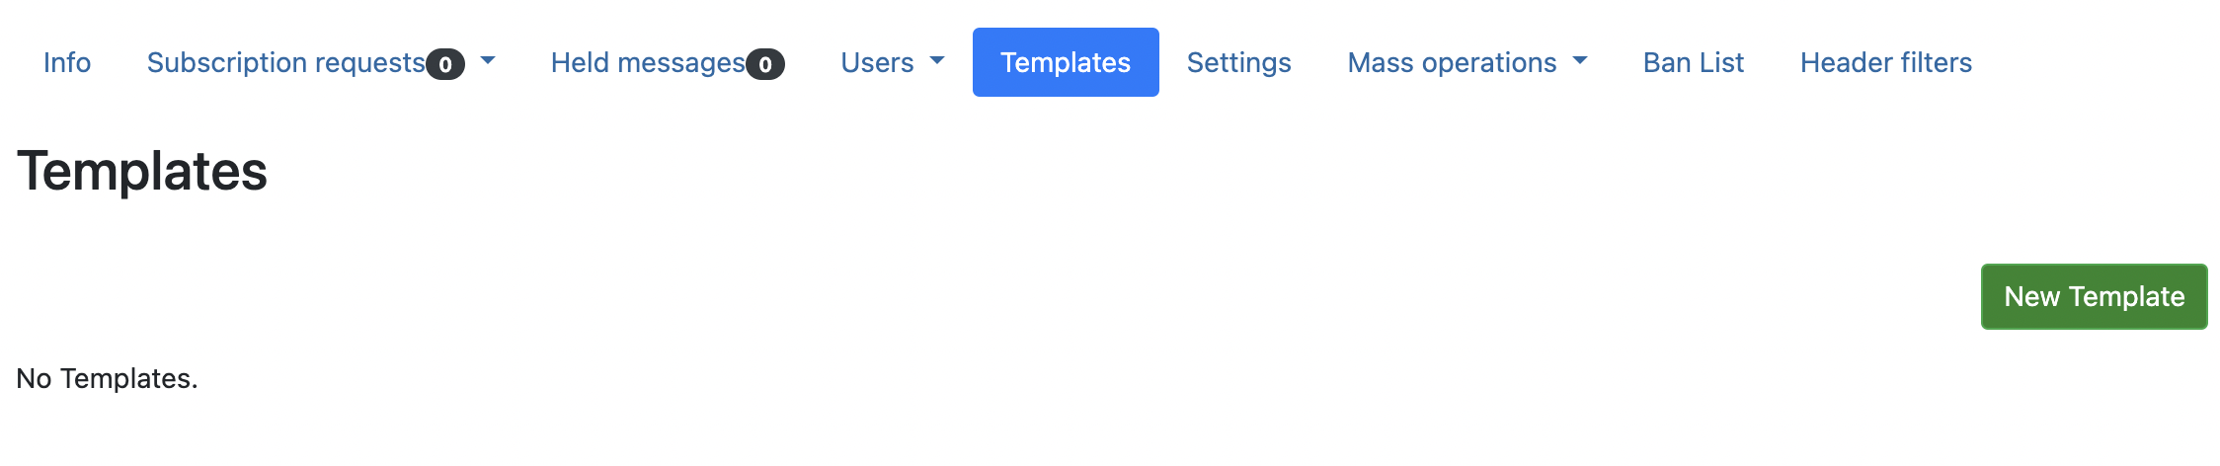Select the active Templates tab
The width and height of the screenshot is (2220, 466).
coord(1066,62)
